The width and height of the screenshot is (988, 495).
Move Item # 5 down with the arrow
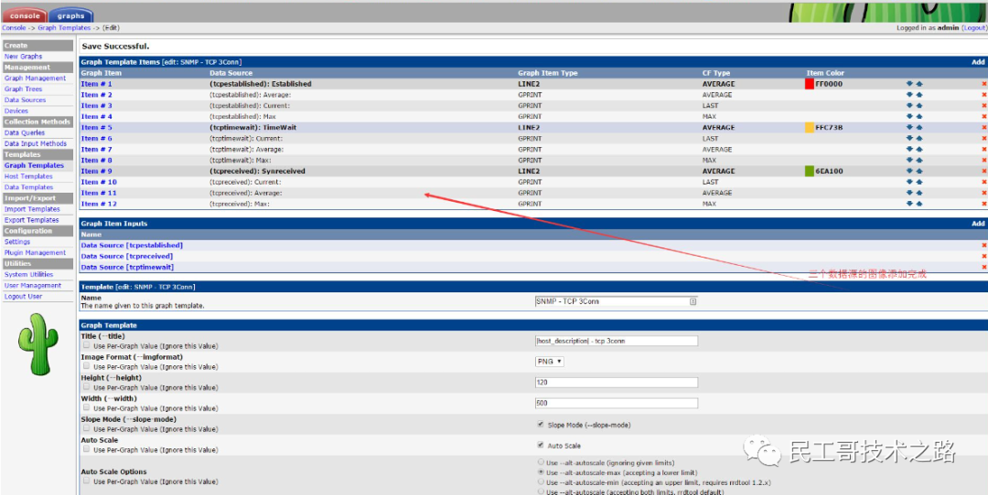909,127
